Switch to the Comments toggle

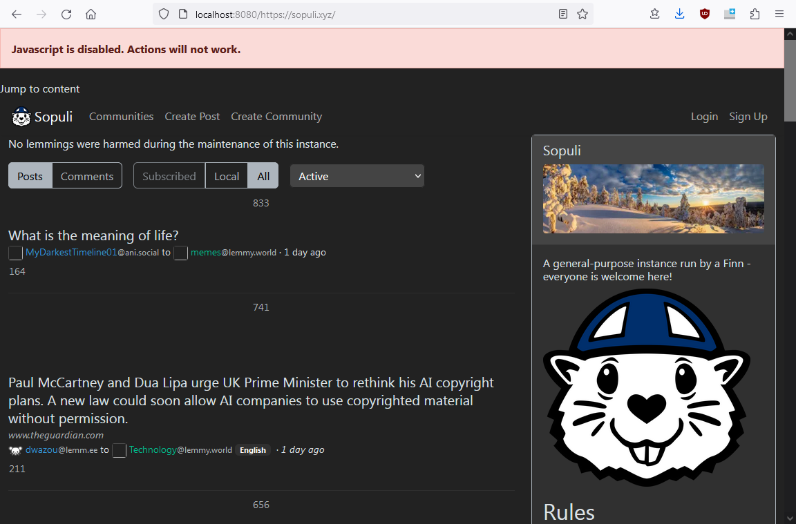pos(87,176)
